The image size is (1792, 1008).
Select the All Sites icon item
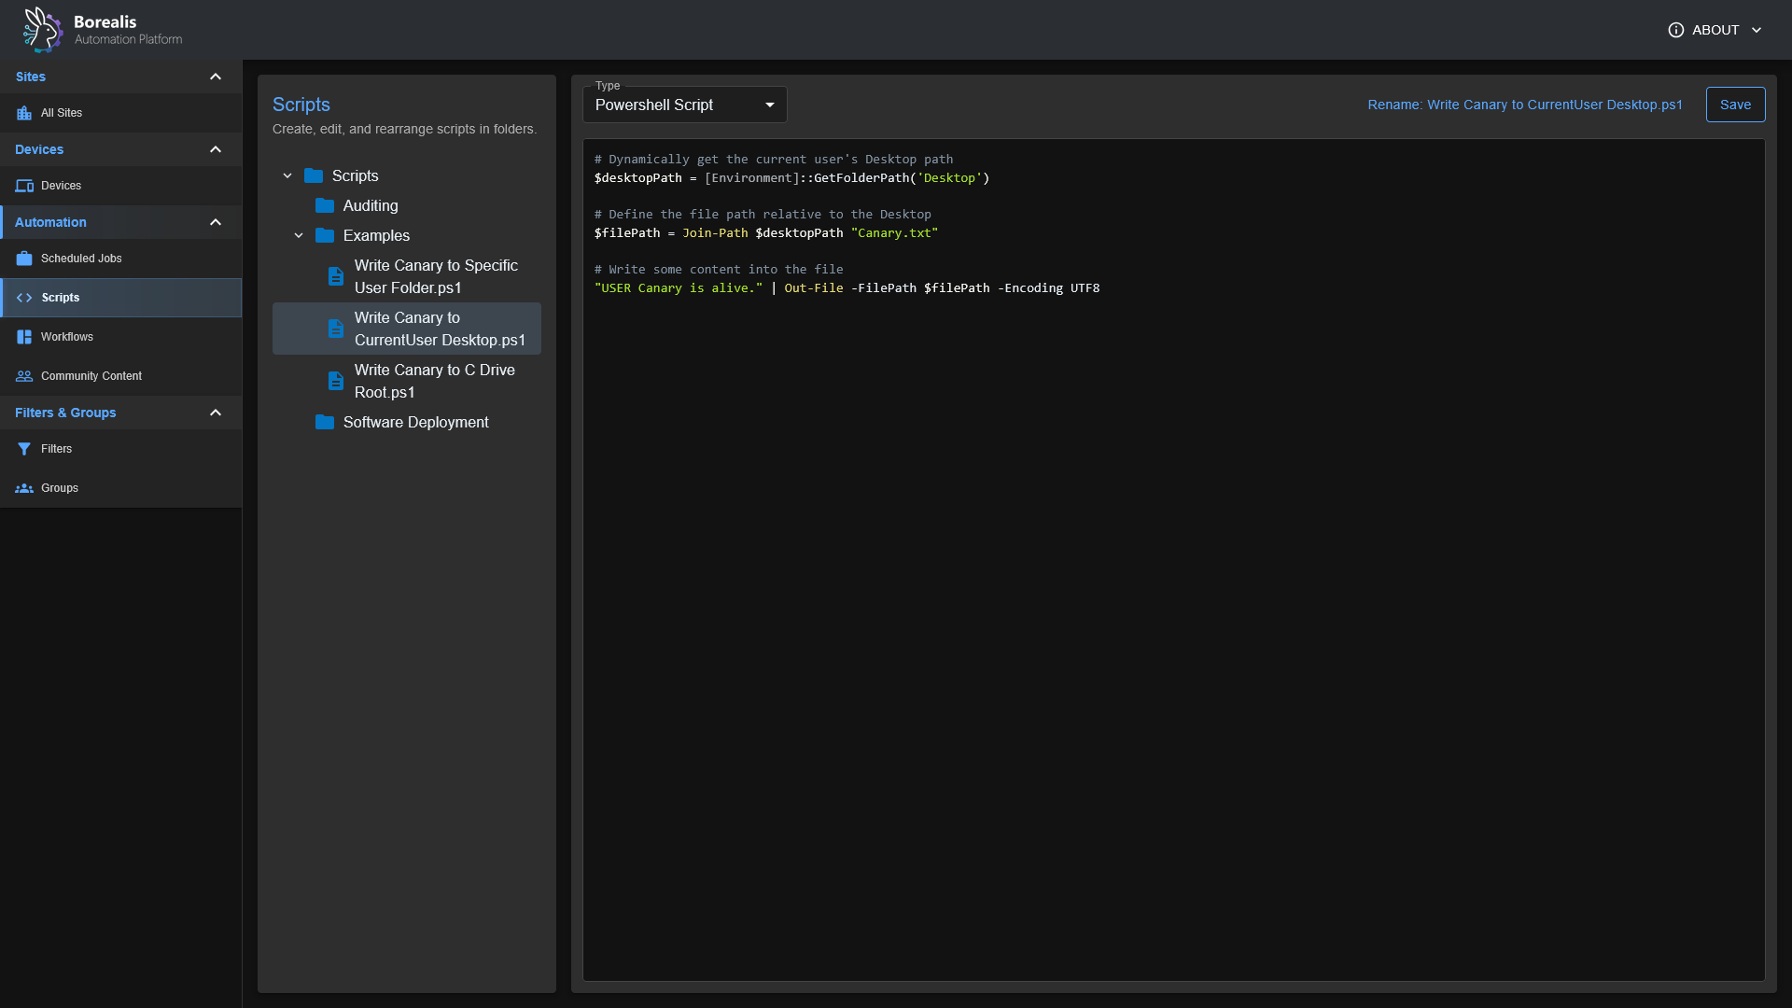23,112
